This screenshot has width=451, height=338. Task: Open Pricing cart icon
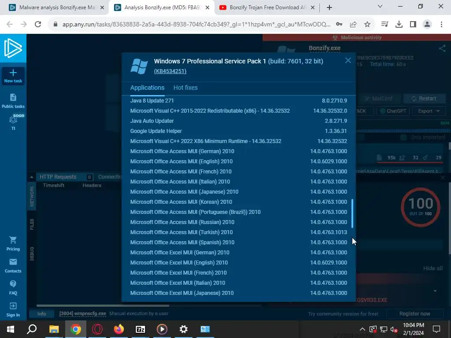(x=13, y=240)
